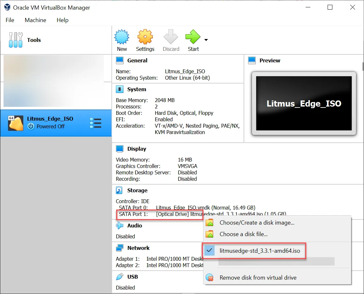Click the Choose/Create a disk image icon
Screen dimensions: 364x294
(x=210, y=223)
